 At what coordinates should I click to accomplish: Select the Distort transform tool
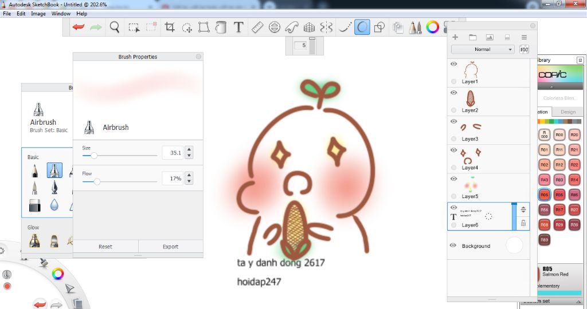click(x=204, y=27)
